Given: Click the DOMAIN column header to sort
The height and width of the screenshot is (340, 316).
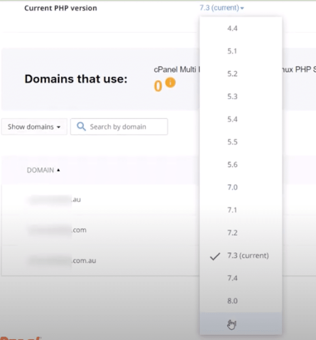Looking at the screenshot, I should (x=41, y=170).
